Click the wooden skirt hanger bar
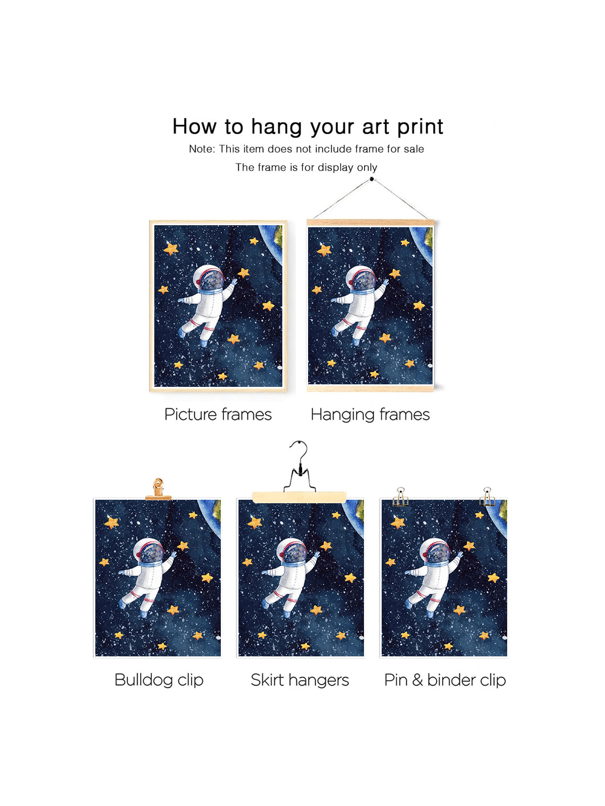This screenshot has height=806, width=605. tap(299, 497)
